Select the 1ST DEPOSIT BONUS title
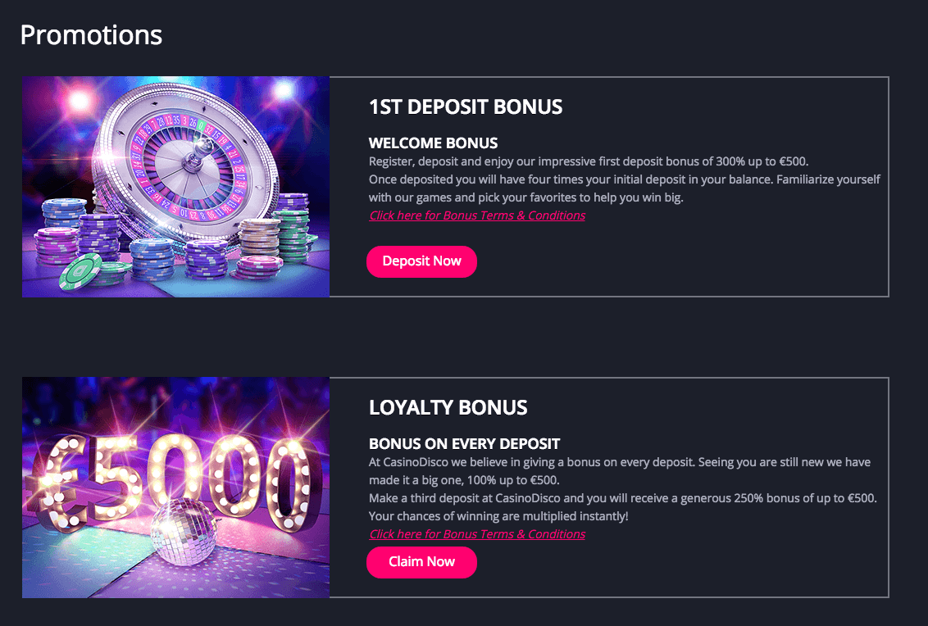Image resolution: width=928 pixels, height=626 pixels. pyautogui.click(x=466, y=107)
